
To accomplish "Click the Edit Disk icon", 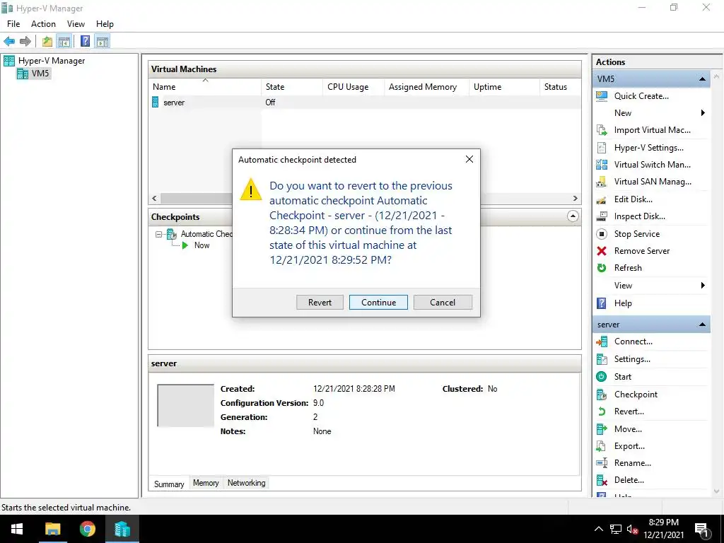I will pos(602,199).
